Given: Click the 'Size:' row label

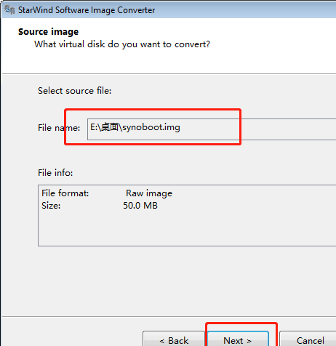Looking at the screenshot, I should click(x=51, y=206).
